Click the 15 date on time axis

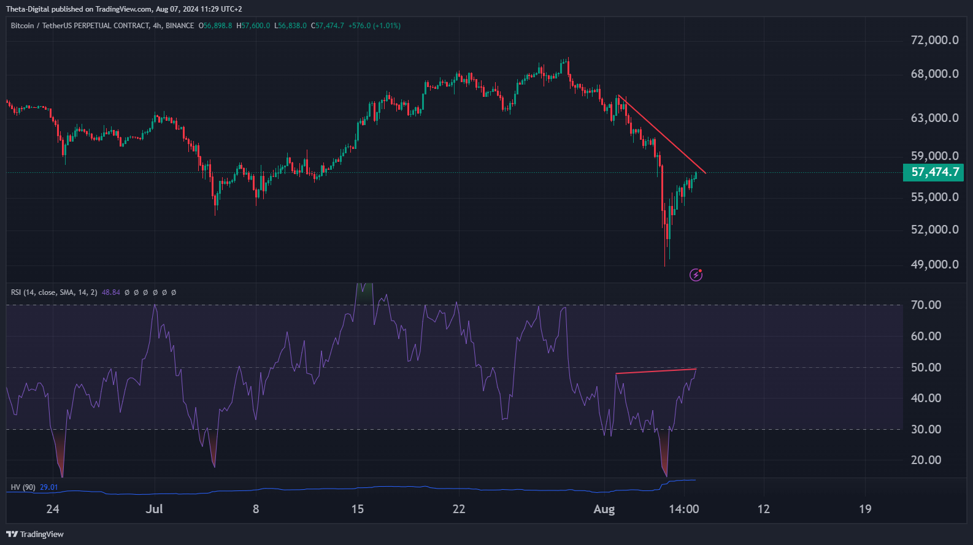(x=358, y=509)
